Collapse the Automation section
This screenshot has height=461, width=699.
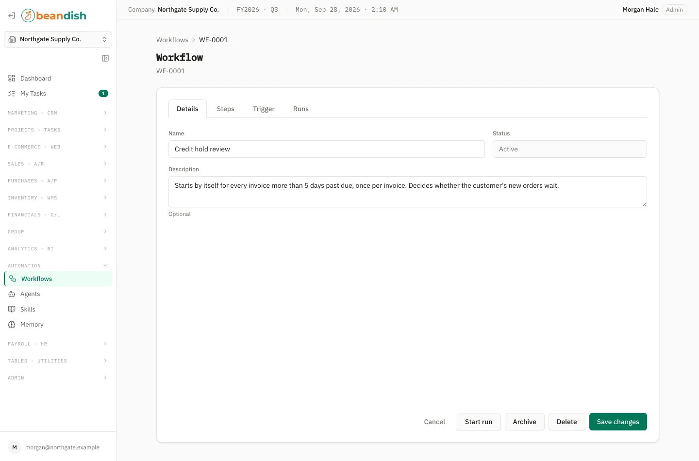58,266
